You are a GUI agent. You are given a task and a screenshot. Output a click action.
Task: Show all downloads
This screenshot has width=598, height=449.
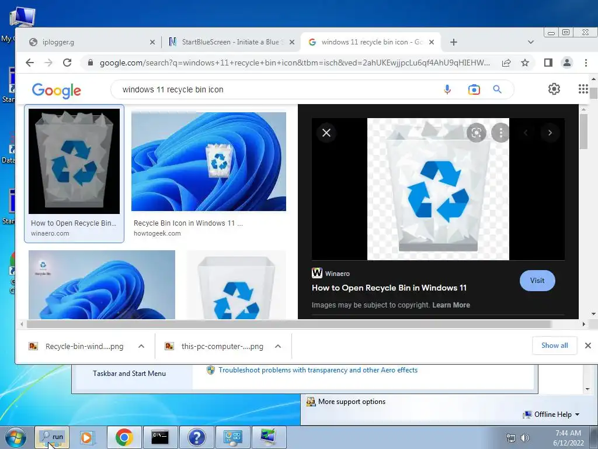(x=555, y=346)
